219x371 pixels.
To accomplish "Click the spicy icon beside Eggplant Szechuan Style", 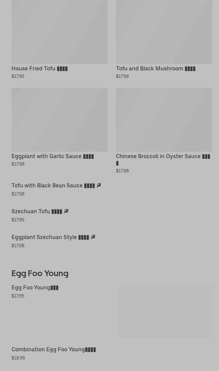I will 93,237.
